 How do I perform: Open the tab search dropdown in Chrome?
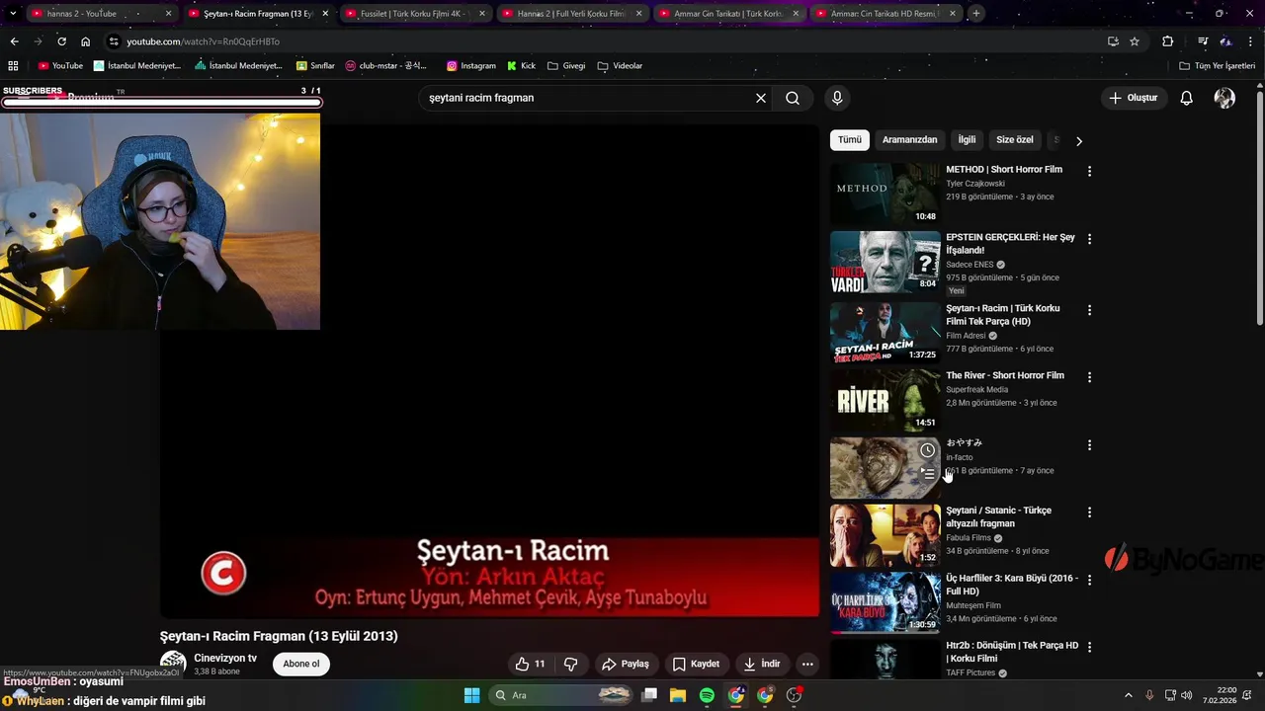[12, 13]
